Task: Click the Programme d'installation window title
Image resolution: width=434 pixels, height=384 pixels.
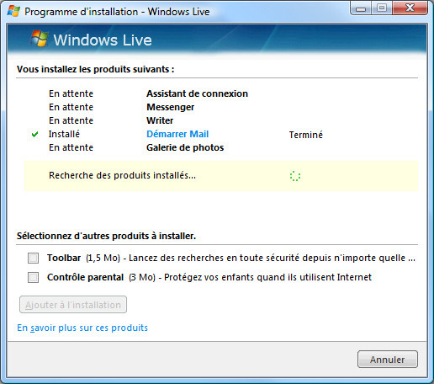Action: (117, 12)
